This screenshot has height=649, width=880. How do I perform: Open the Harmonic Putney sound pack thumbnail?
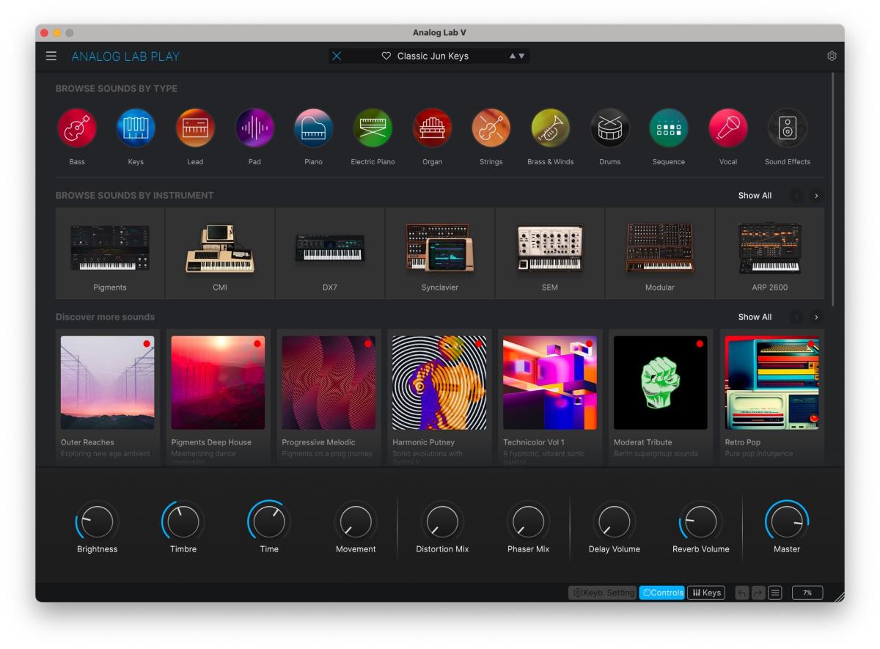coord(439,383)
